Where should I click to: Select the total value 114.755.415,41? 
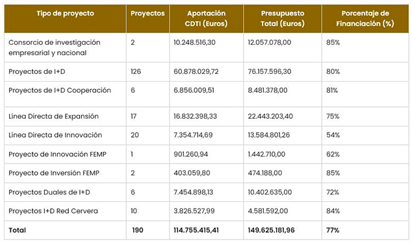(x=196, y=230)
